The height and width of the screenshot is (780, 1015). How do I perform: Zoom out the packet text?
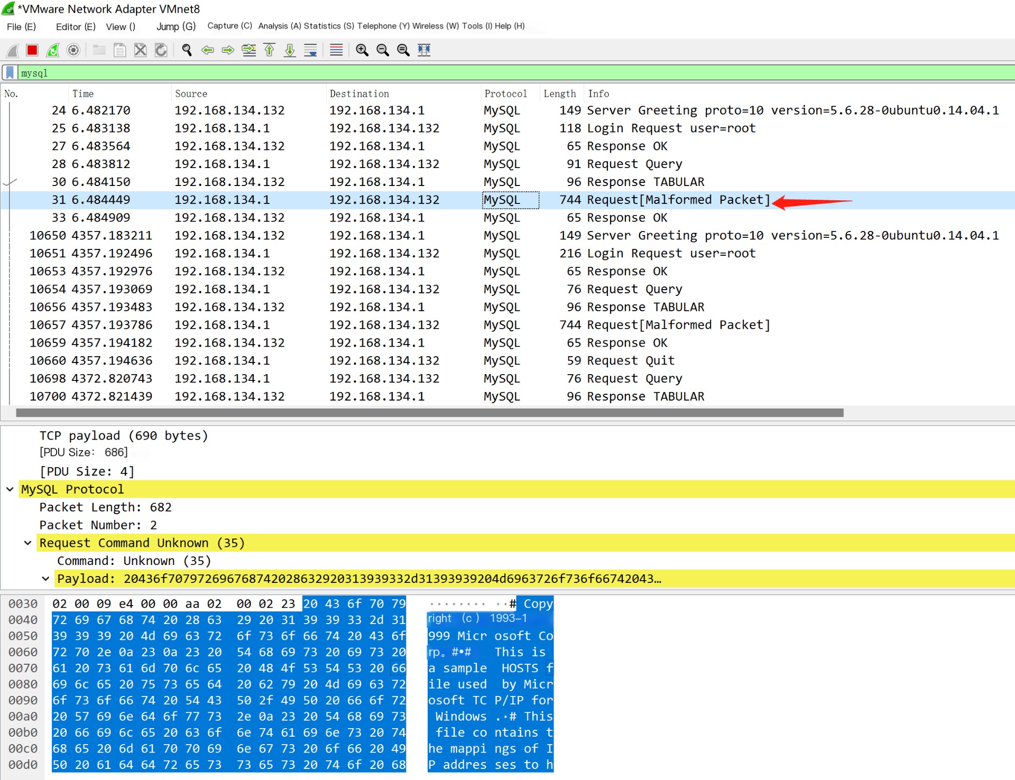coord(383,50)
